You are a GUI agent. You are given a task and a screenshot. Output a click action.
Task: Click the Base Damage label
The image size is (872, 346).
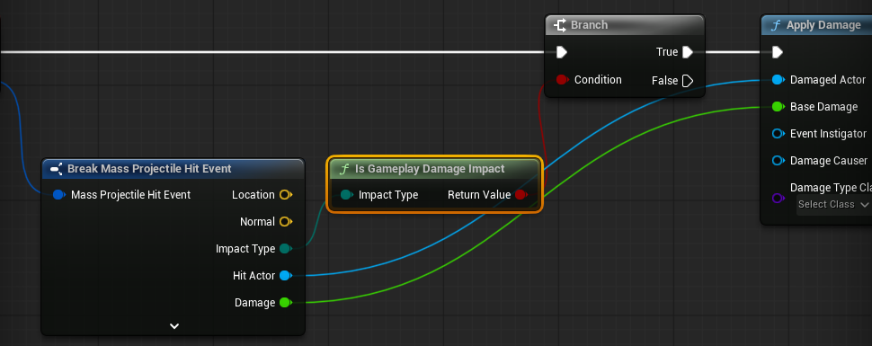(x=823, y=107)
